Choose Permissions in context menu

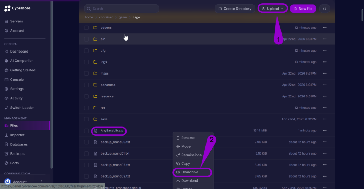189,155
